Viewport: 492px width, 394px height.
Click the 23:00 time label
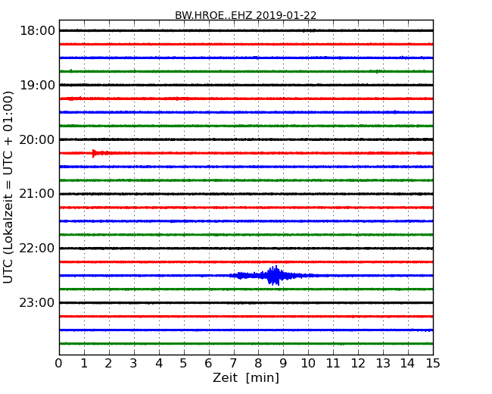pos(37,303)
